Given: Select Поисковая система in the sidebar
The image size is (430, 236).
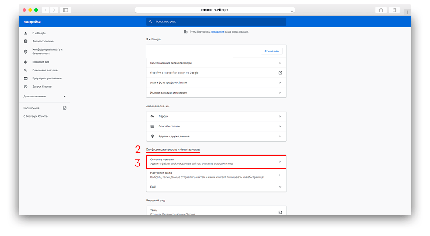Looking at the screenshot, I should pos(45,70).
